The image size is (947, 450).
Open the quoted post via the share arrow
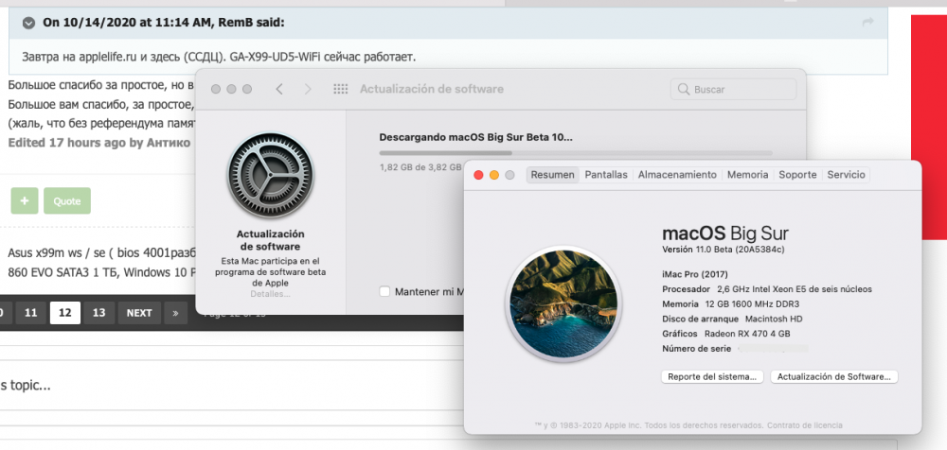tap(867, 23)
